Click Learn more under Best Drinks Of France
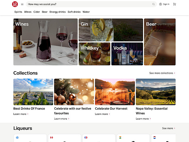The width and height of the screenshot is (189, 142). click(x=20, y=114)
